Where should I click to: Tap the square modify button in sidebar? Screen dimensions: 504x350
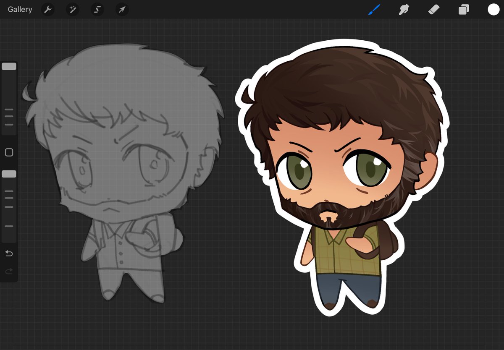[x=9, y=152]
